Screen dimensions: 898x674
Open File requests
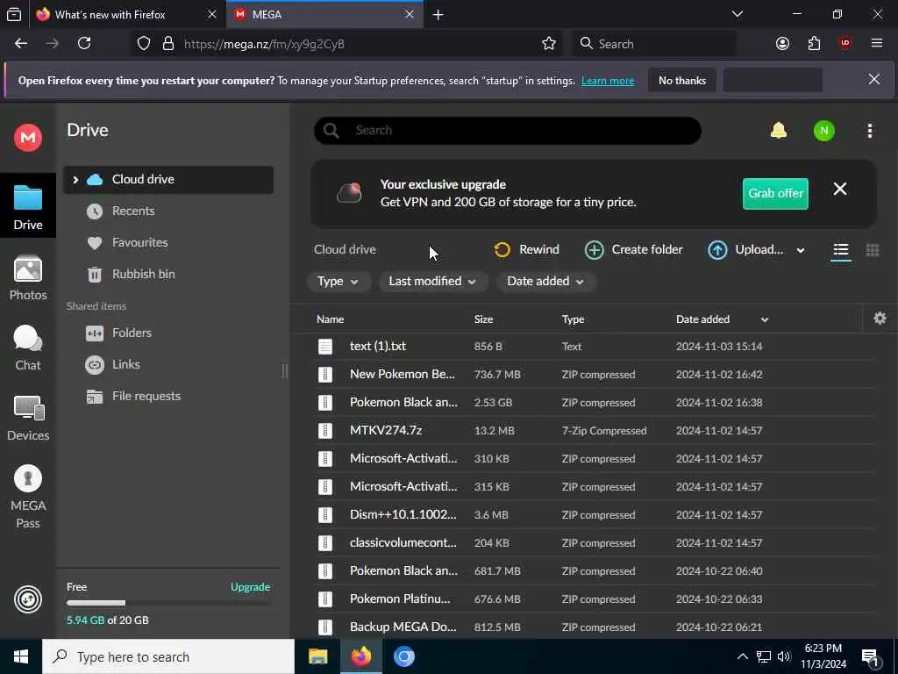146,396
